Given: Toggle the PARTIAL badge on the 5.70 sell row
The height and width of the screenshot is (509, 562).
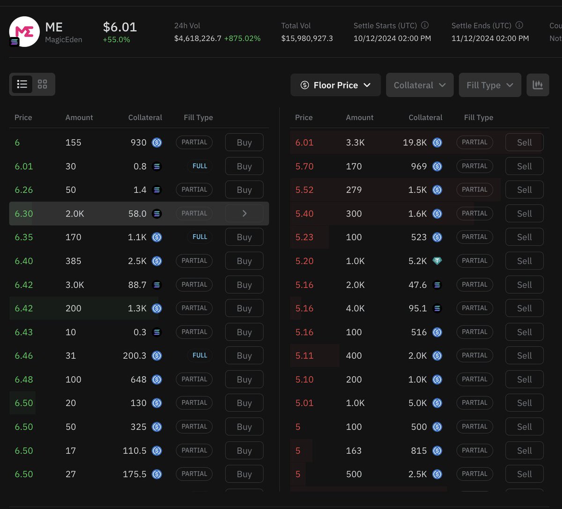Looking at the screenshot, I should point(474,166).
